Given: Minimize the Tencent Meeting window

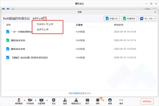Looking at the screenshot, I should click(x=146, y=4).
